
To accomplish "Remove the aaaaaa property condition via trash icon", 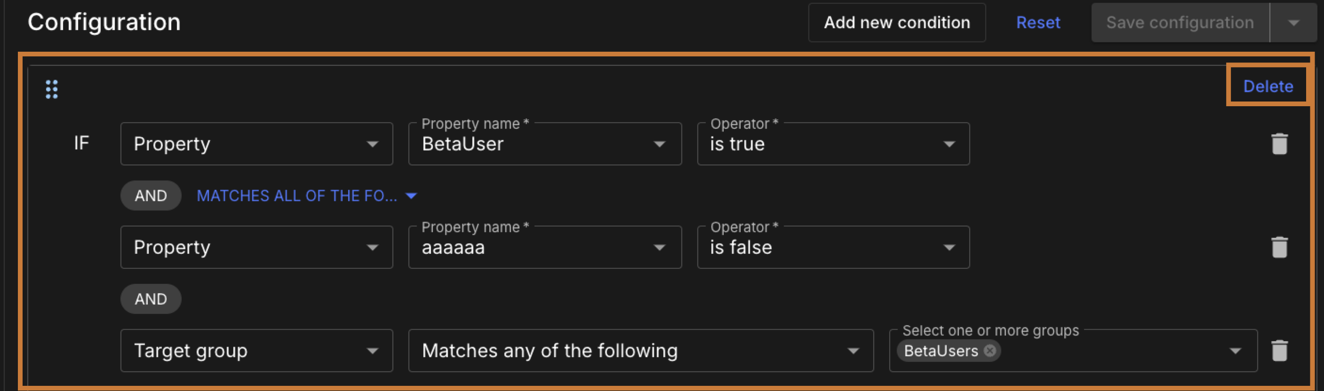I will point(1279,247).
